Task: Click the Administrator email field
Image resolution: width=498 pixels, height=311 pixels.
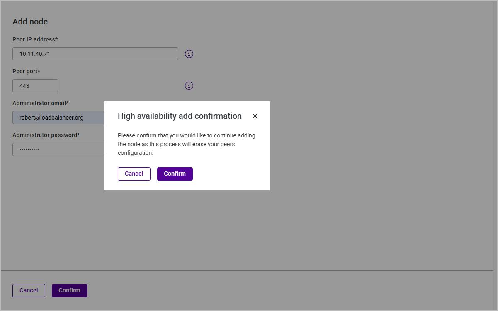Action: tap(58, 118)
